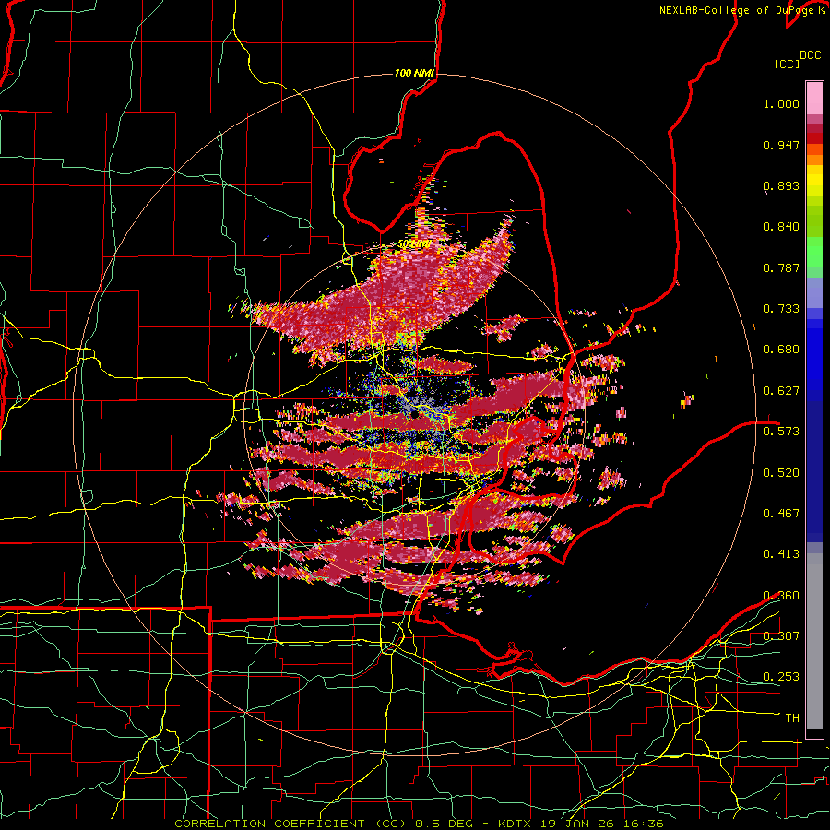Select the 0.680 legend value
The image size is (830, 830).
[781, 350]
